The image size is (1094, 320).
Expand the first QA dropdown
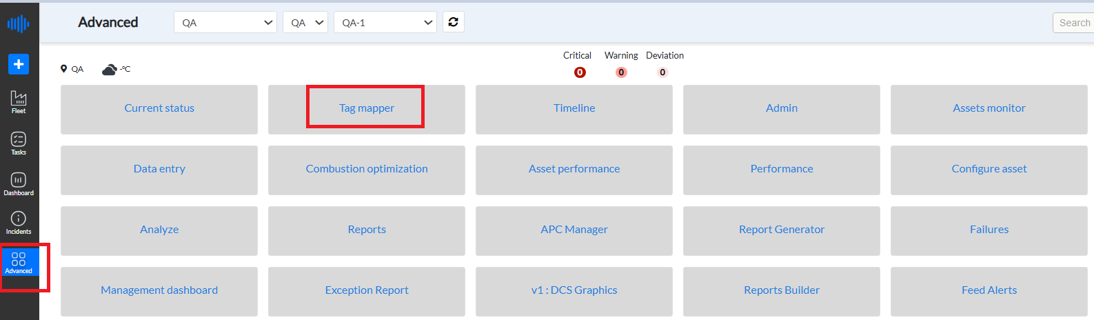coord(225,23)
